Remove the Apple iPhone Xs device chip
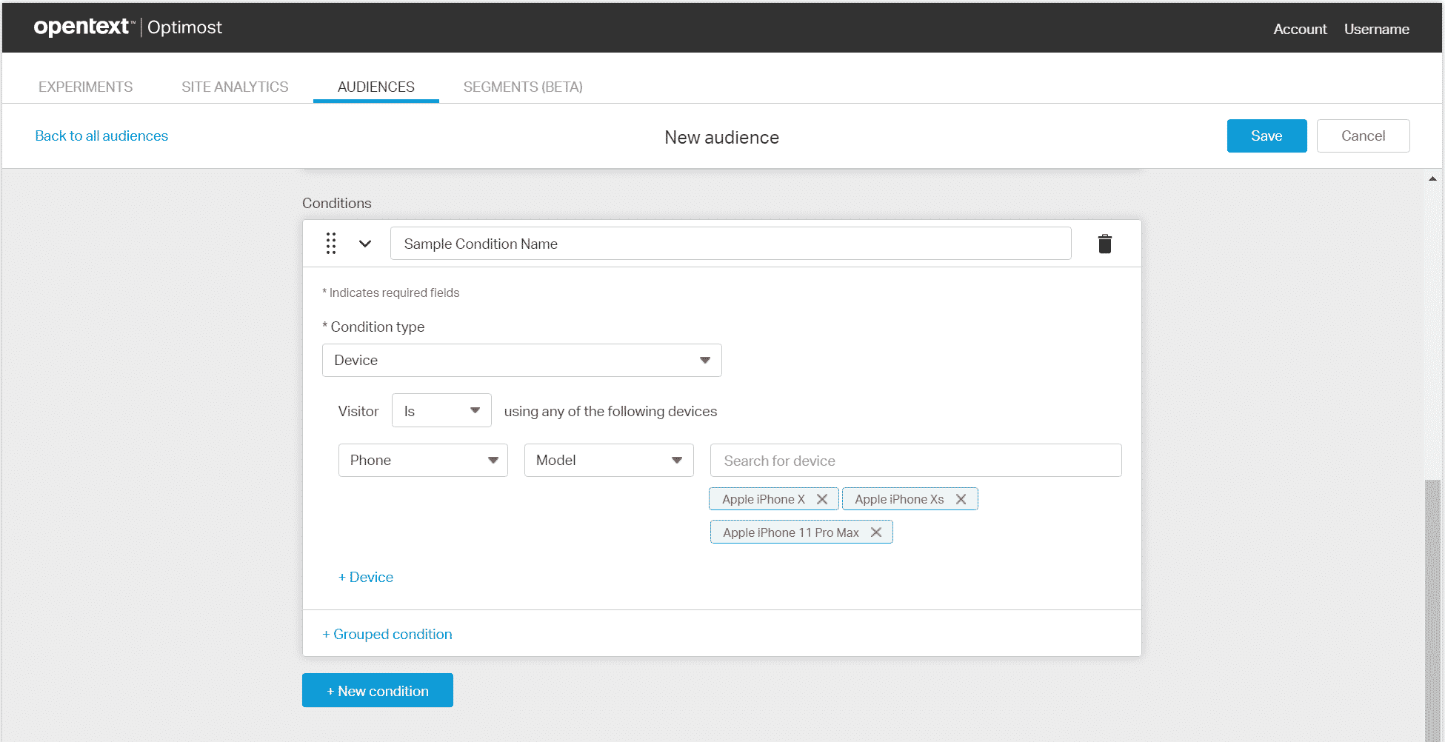Screen dimensions: 1445x742 coord(961,498)
